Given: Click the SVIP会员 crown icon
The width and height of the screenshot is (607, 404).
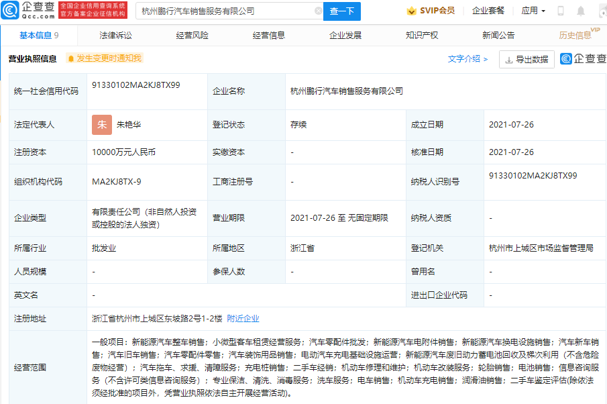Looking at the screenshot, I should pos(410,11).
